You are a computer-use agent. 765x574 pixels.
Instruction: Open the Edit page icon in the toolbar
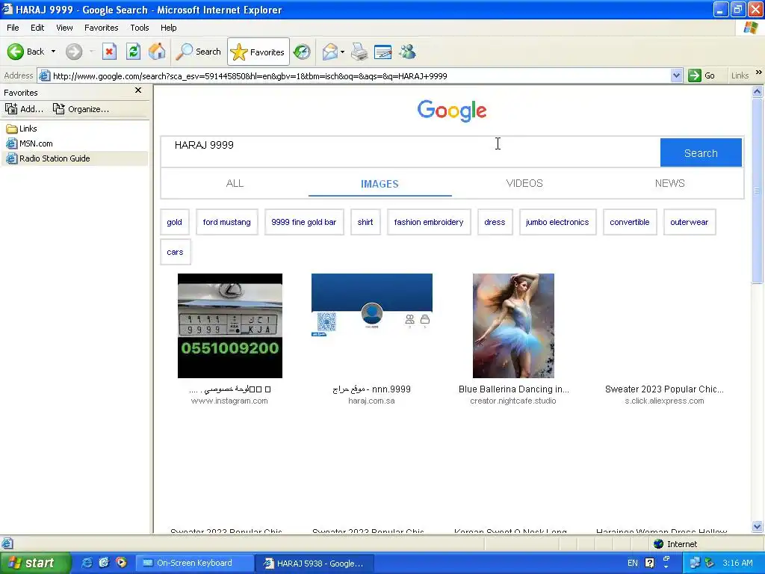[383, 52]
